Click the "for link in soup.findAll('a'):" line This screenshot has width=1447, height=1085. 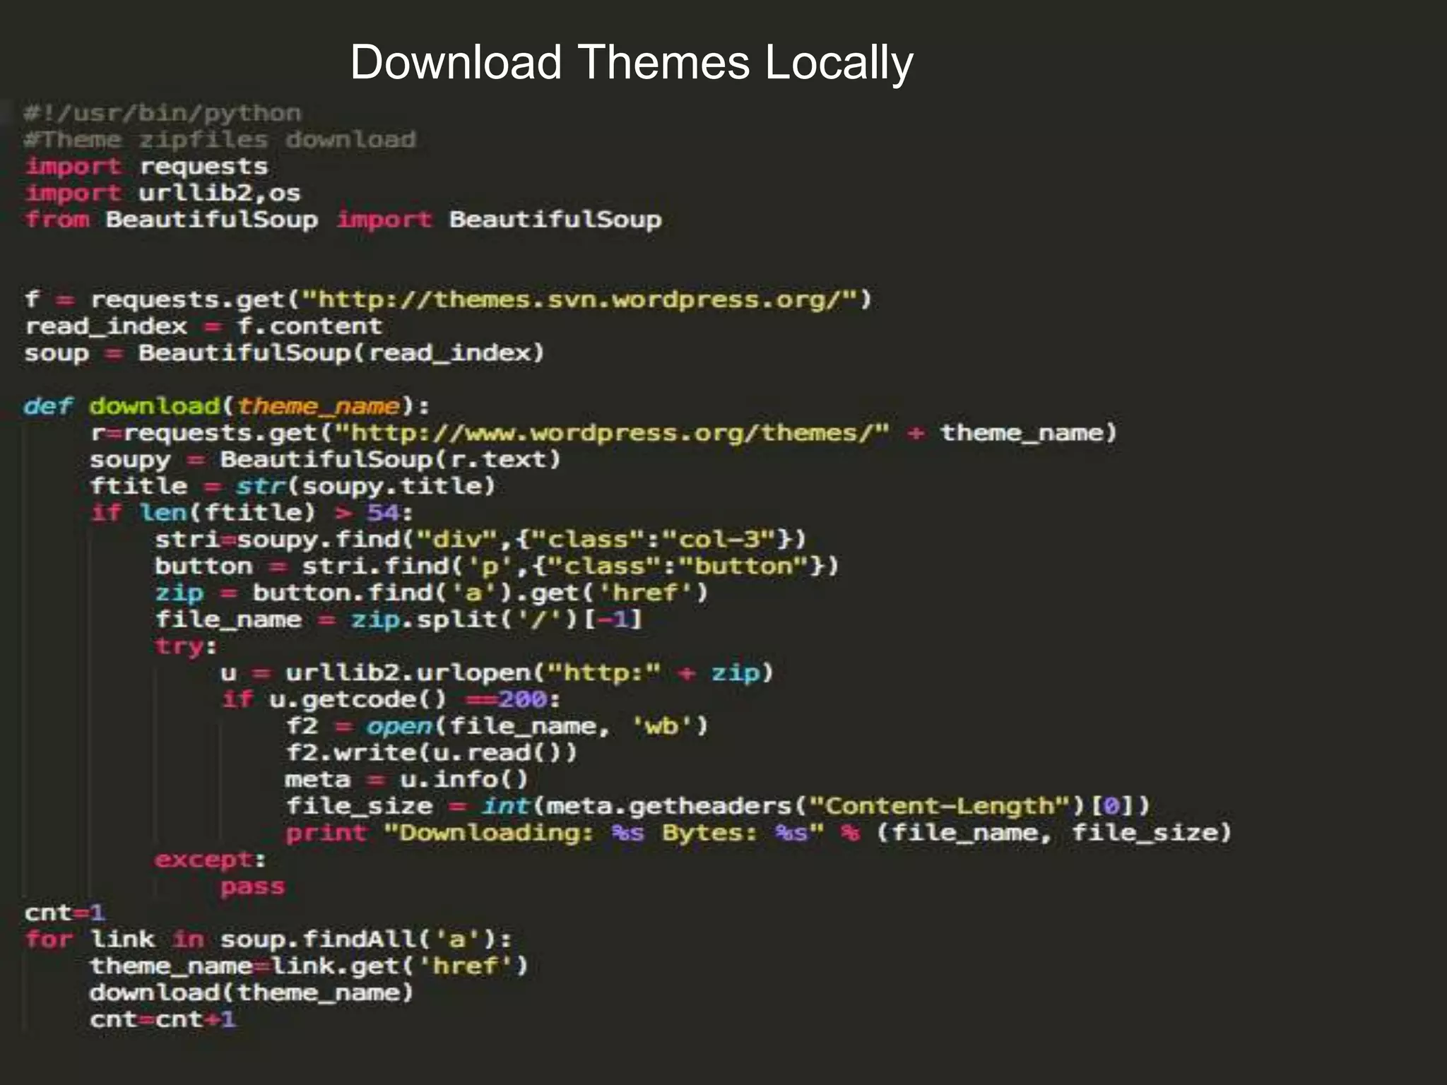pyautogui.click(x=268, y=939)
